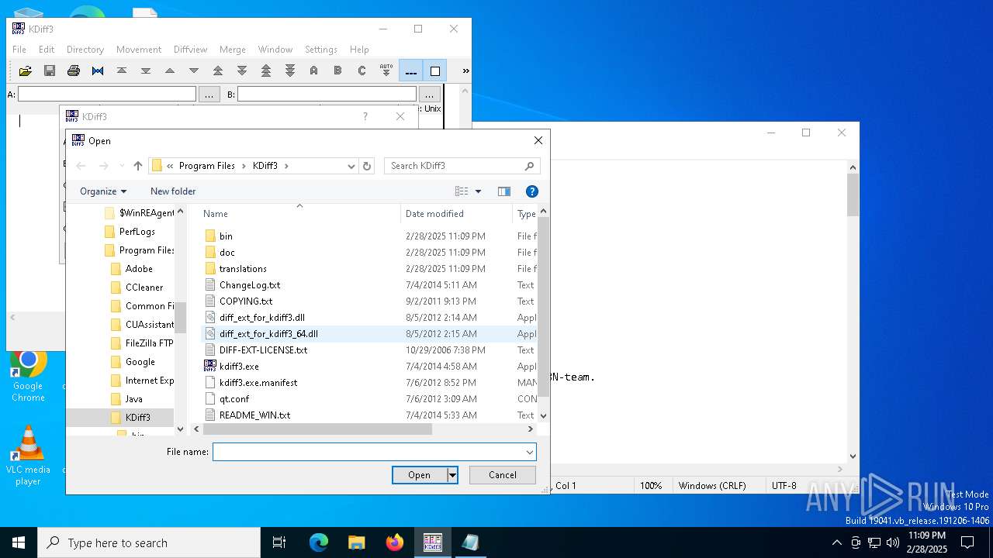Toggle the AUTO advance icon
Screen dimensions: 993x558
pos(386,71)
